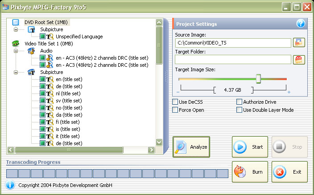314x195 pixels.
Task: Toggle Unspecified Language subpicture checkbox
Action: [x=42, y=37]
